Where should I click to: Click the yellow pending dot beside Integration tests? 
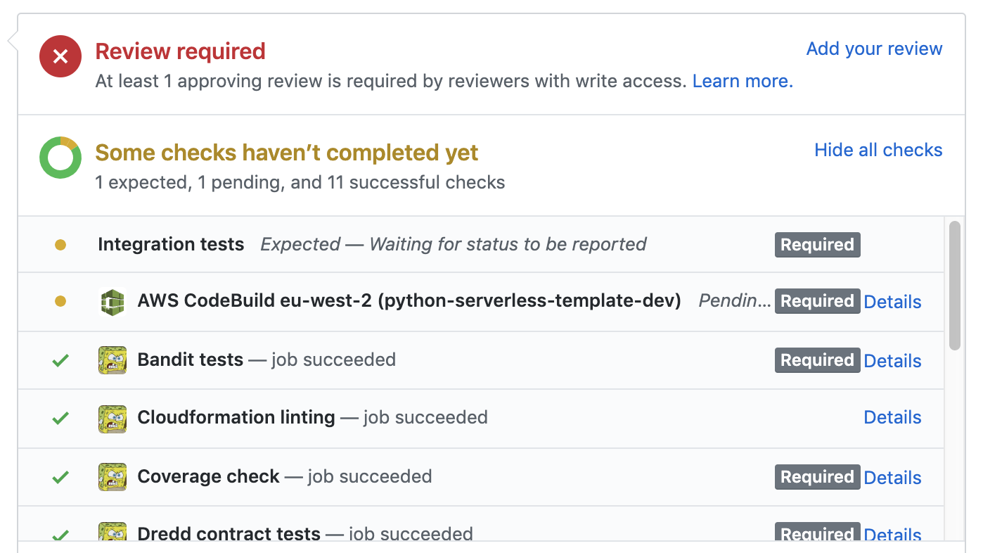coord(60,245)
